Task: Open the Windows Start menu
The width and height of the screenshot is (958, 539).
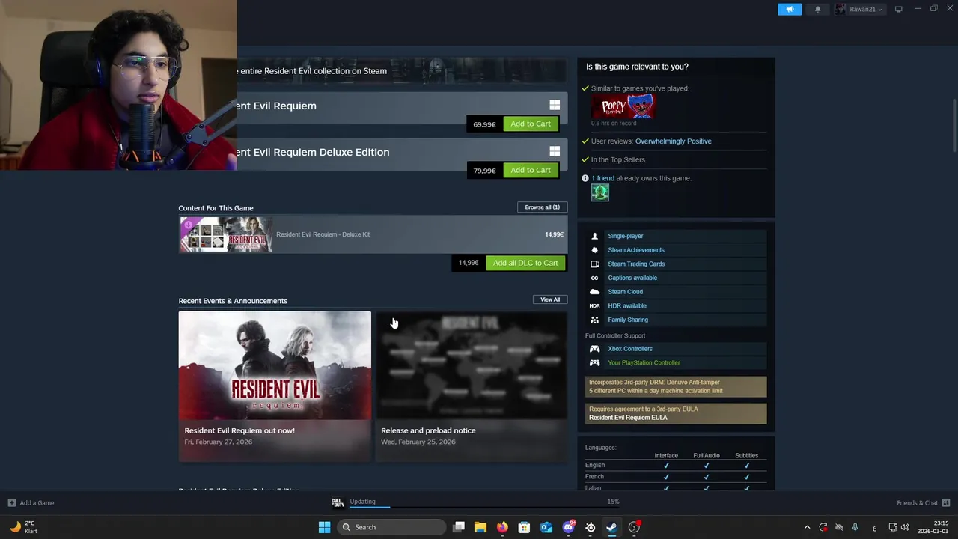Action: pos(324,527)
